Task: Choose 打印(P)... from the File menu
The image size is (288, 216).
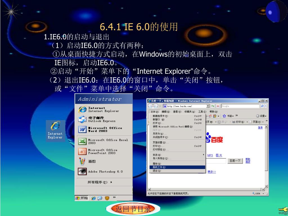Action: tap(177, 146)
